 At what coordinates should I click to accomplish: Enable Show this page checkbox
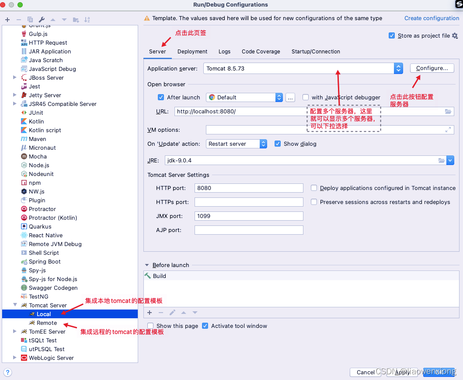pyautogui.click(x=150, y=326)
